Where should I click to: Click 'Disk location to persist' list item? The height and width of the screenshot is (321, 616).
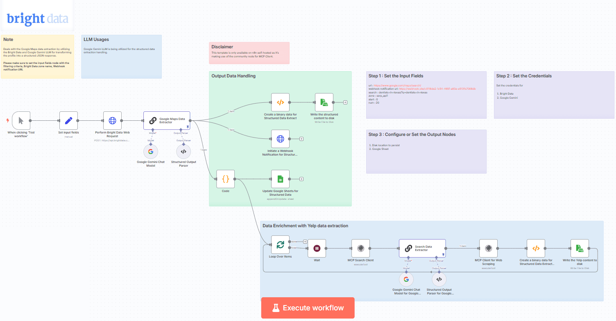pos(386,145)
